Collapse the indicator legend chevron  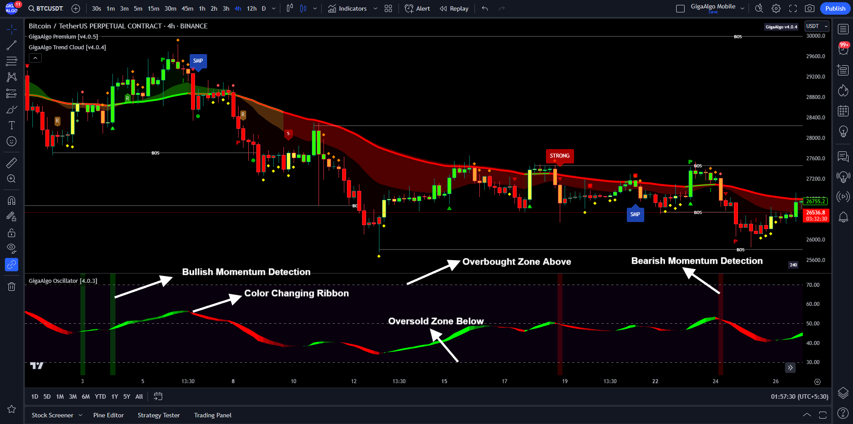point(35,58)
